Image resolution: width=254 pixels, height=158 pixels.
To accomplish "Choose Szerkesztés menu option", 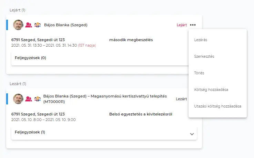I will pyautogui.click(x=204, y=56).
